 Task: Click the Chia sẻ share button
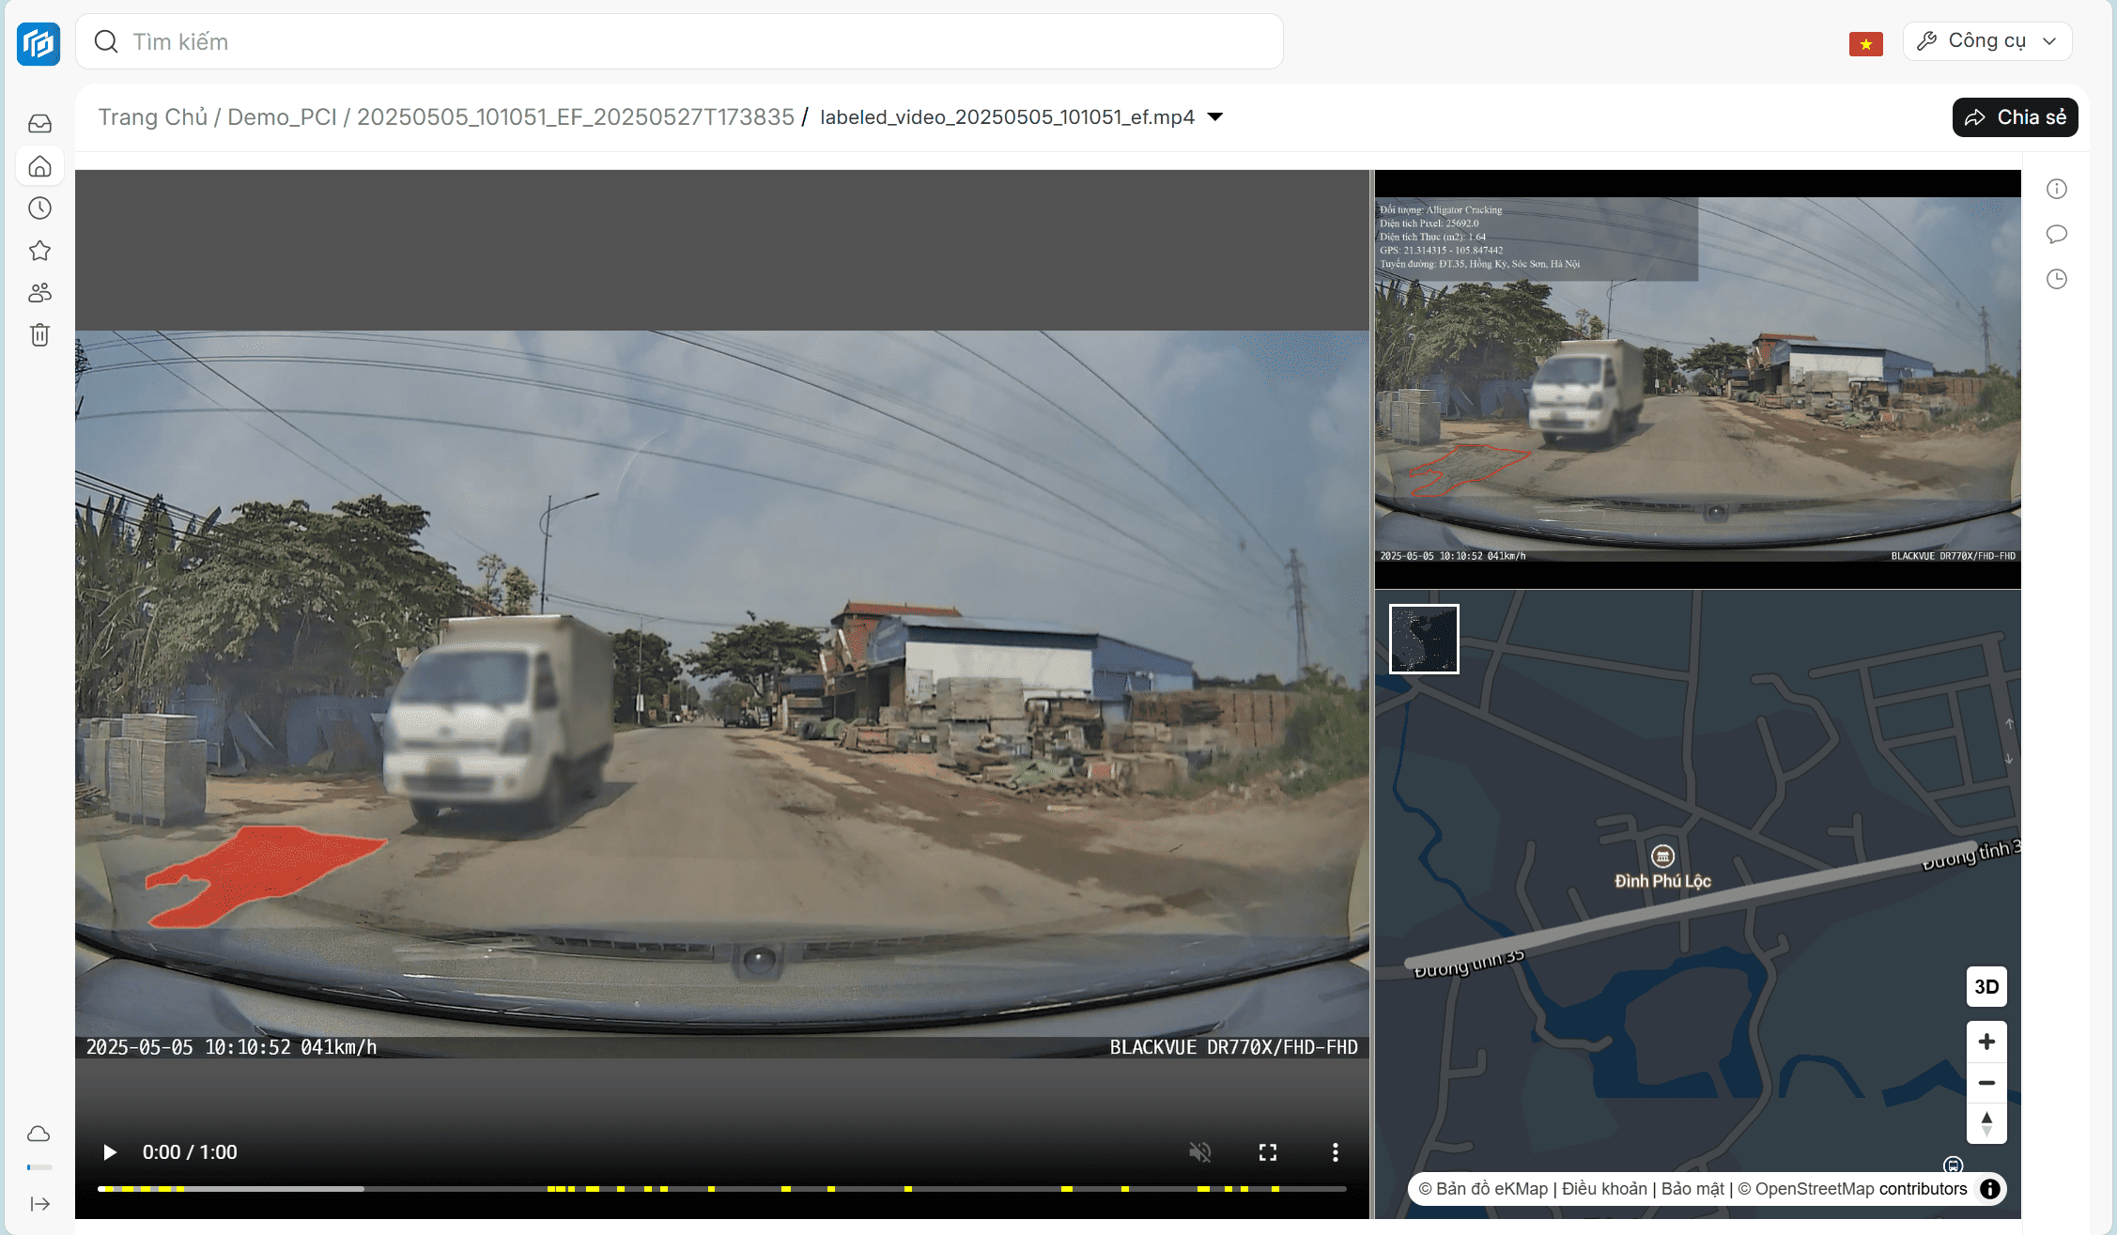point(2016,117)
